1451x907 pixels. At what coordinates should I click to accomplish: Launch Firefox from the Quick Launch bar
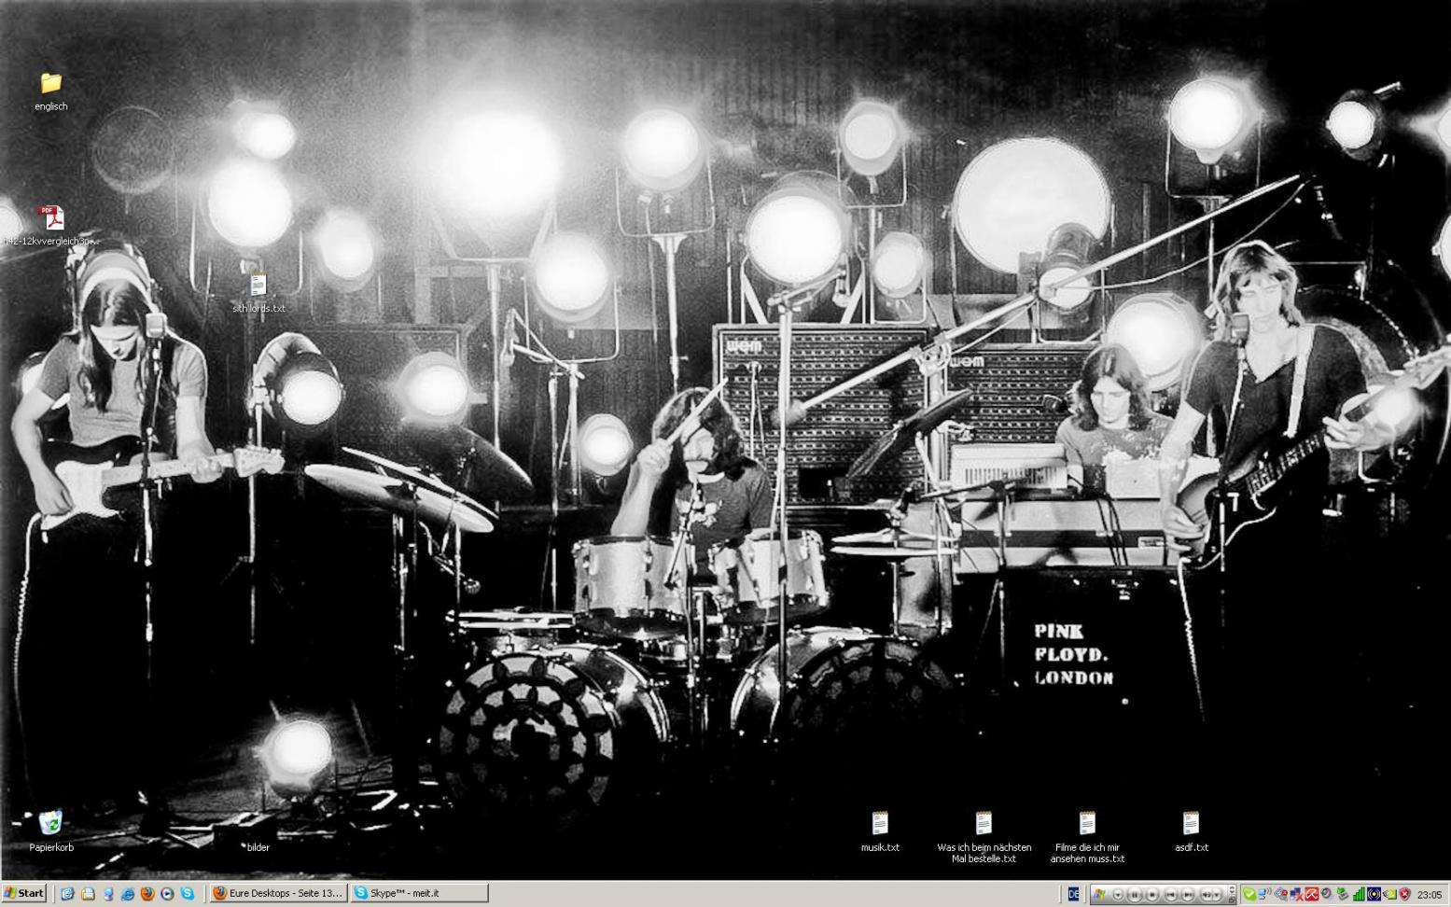pos(147,894)
